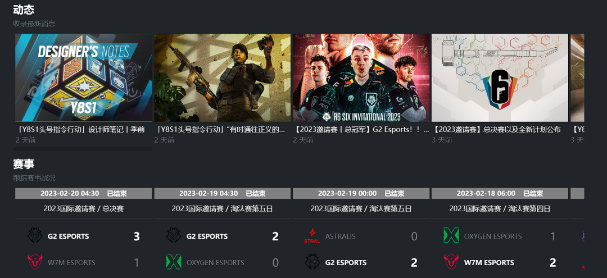
Task: Open 「Y8S1头号指令行动」设计师笔记 news title
Action: [80, 130]
